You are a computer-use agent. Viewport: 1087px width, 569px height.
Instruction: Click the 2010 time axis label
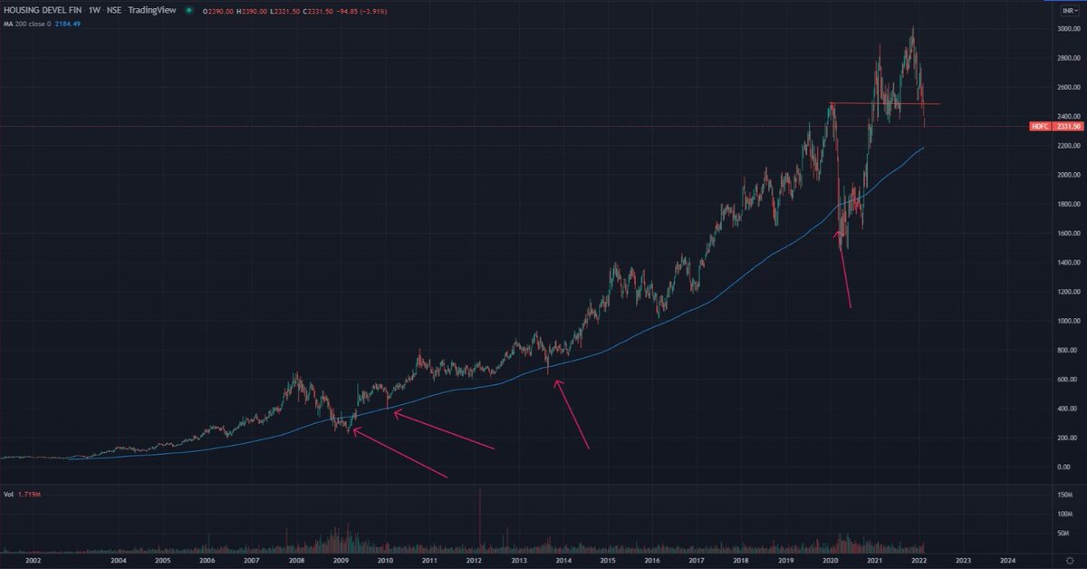point(385,561)
